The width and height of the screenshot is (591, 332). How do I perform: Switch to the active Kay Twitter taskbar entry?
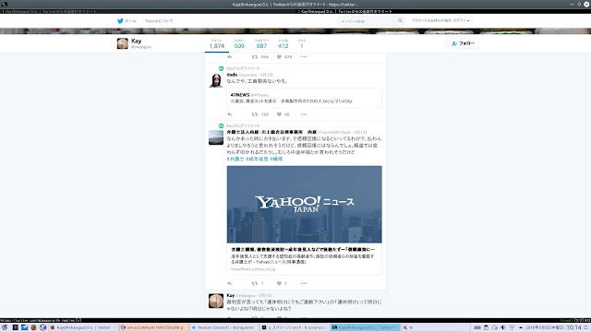pos(365,327)
